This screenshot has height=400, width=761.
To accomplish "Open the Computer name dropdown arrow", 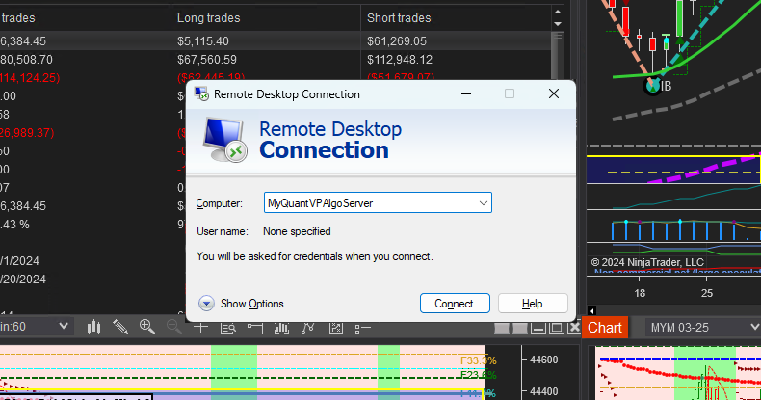I will coord(484,203).
